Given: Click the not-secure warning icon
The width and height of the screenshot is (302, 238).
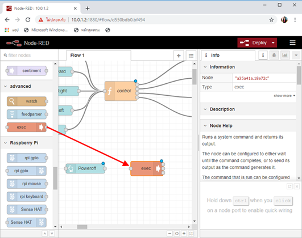Looking at the screenshot, I should (40, 20).
